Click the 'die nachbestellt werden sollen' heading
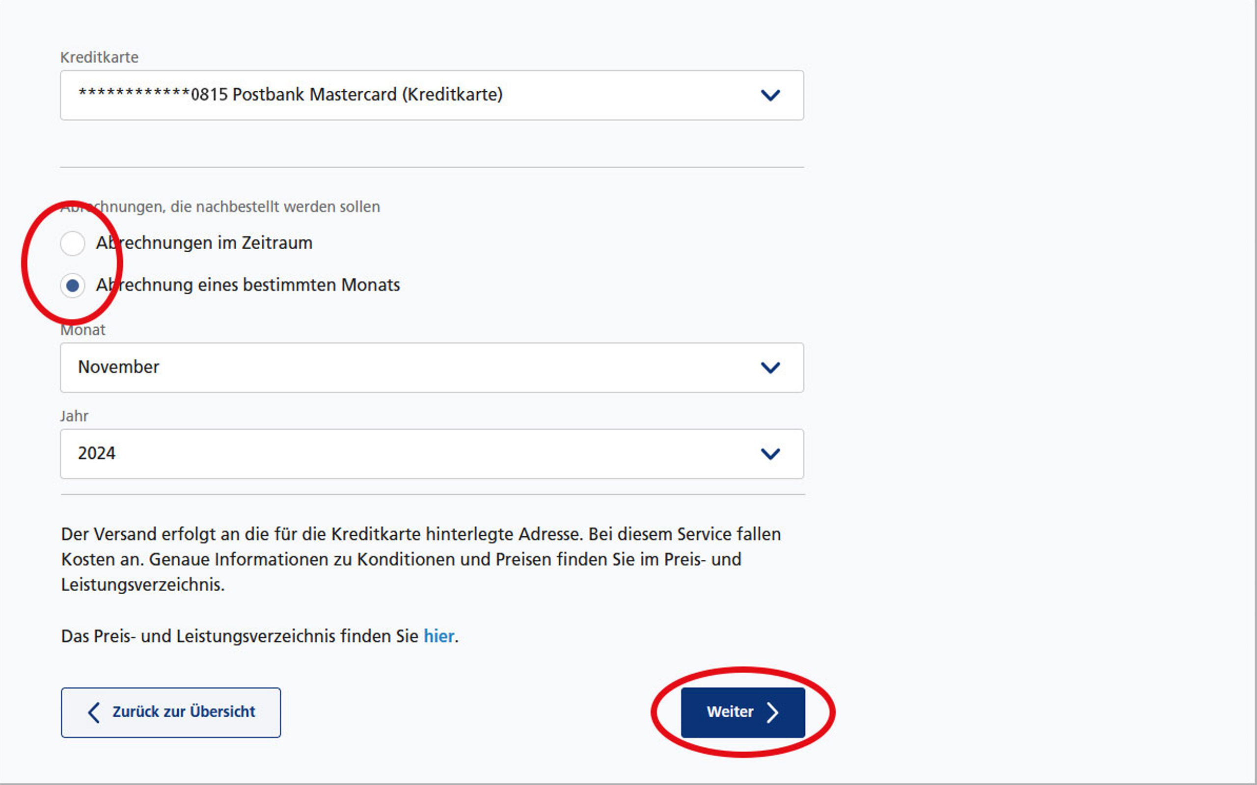 pyautogui.click(x=275, y=207)
